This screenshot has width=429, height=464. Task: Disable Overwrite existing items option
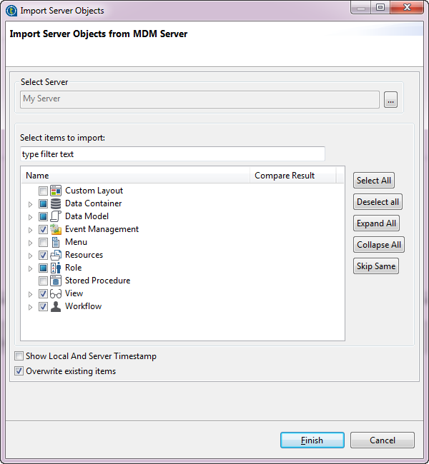tap(19, 370)
